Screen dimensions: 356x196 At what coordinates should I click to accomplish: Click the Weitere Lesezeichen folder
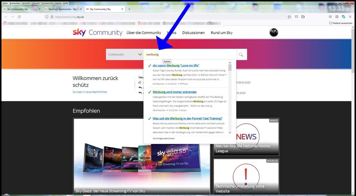point(341,23)
